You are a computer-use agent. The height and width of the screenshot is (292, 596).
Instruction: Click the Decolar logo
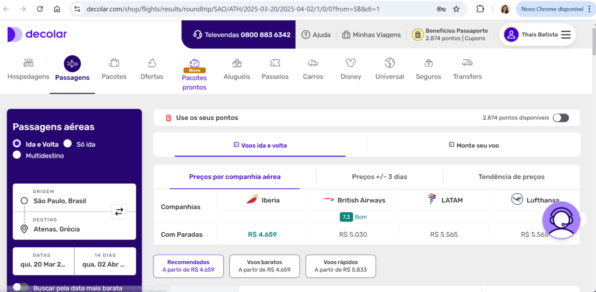click(37, 34)
